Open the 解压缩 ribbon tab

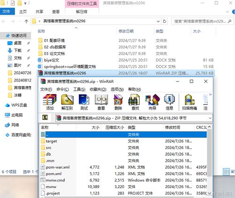82,12
